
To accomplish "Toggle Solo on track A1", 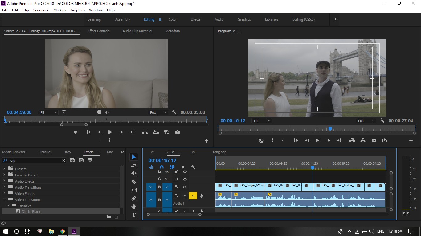I will 193,196.
